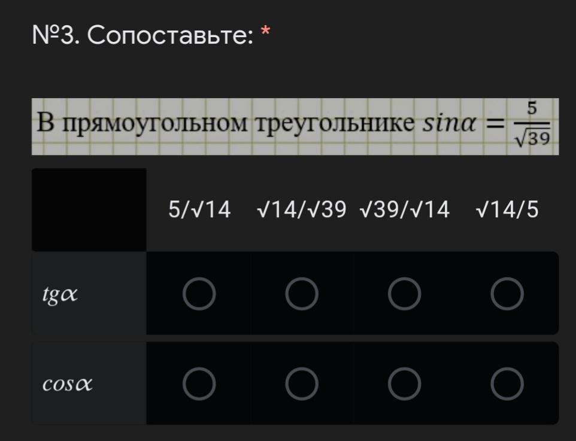The width and height of the screenshot is (576, 441).
Task: Click the √39/√14 column header
Action: coord(405,210)
